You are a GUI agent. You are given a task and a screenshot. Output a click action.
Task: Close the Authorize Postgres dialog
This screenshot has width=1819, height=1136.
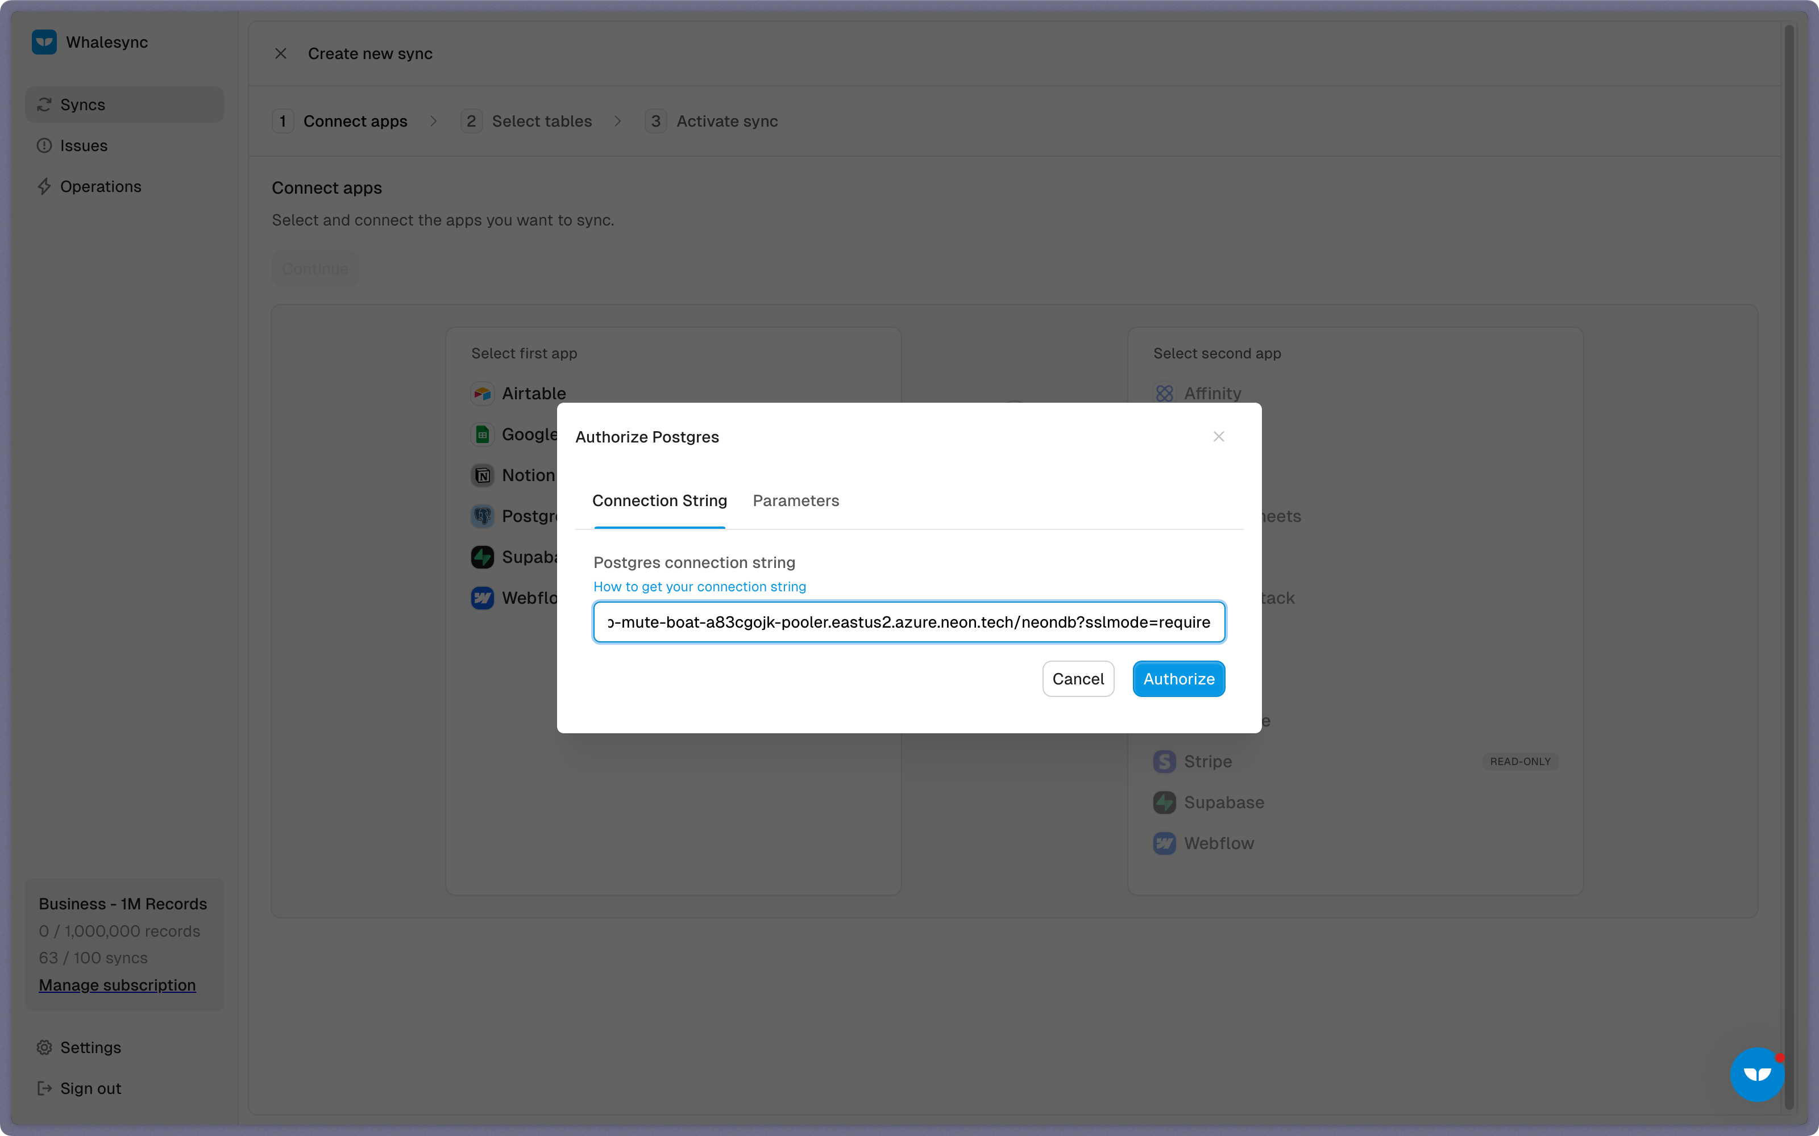[1218, 437]
